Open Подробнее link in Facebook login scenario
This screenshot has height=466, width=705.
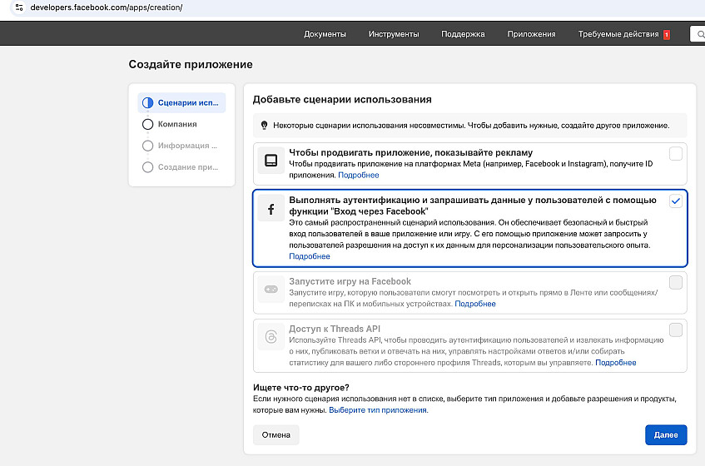tap(310, 256)
